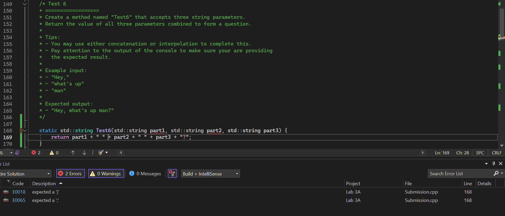This screenshot has width=505, height=216.
Task: Toggle the 0 Warnings filter button
Action: pos(106,174)
